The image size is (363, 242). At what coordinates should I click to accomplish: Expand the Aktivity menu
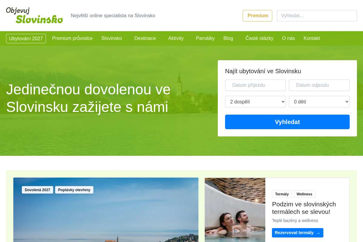click(176, 38)
